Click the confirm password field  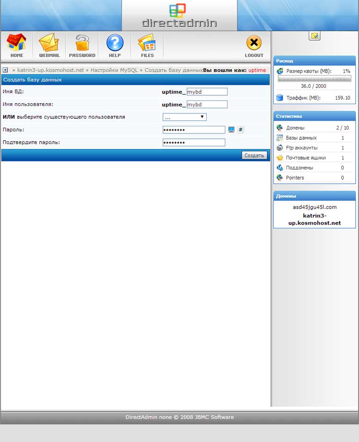194,143
